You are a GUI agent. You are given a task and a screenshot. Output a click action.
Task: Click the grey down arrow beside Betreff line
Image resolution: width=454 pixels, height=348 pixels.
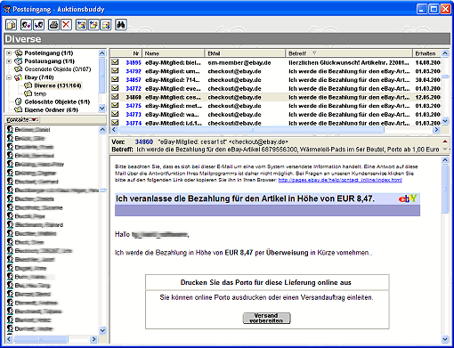[x=445, y=150]
